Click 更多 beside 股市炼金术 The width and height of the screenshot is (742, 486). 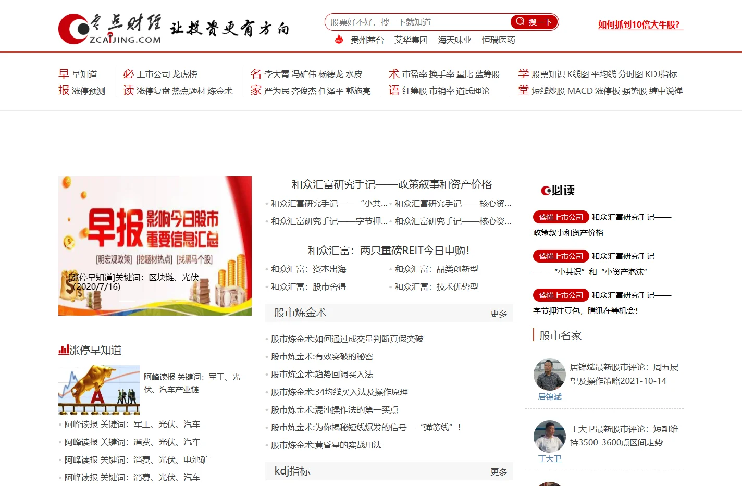click(499, 314)
